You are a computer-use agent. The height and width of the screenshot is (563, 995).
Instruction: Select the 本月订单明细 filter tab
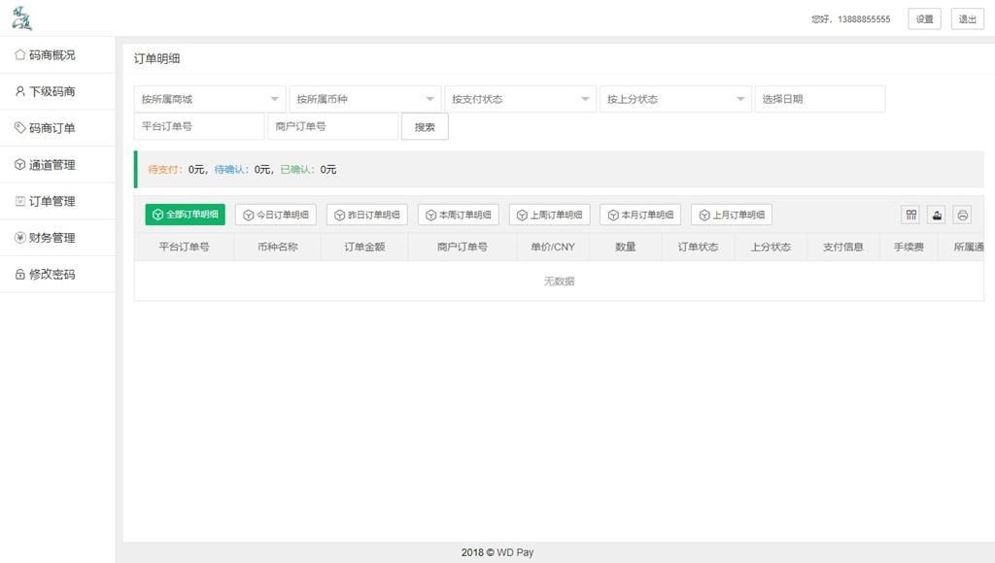[640, 215]
